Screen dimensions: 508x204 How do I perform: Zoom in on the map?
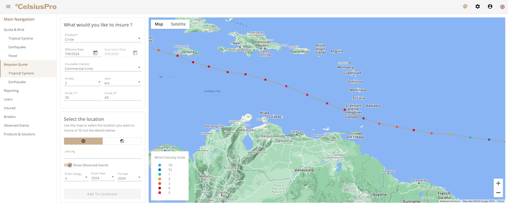(498, 183)
